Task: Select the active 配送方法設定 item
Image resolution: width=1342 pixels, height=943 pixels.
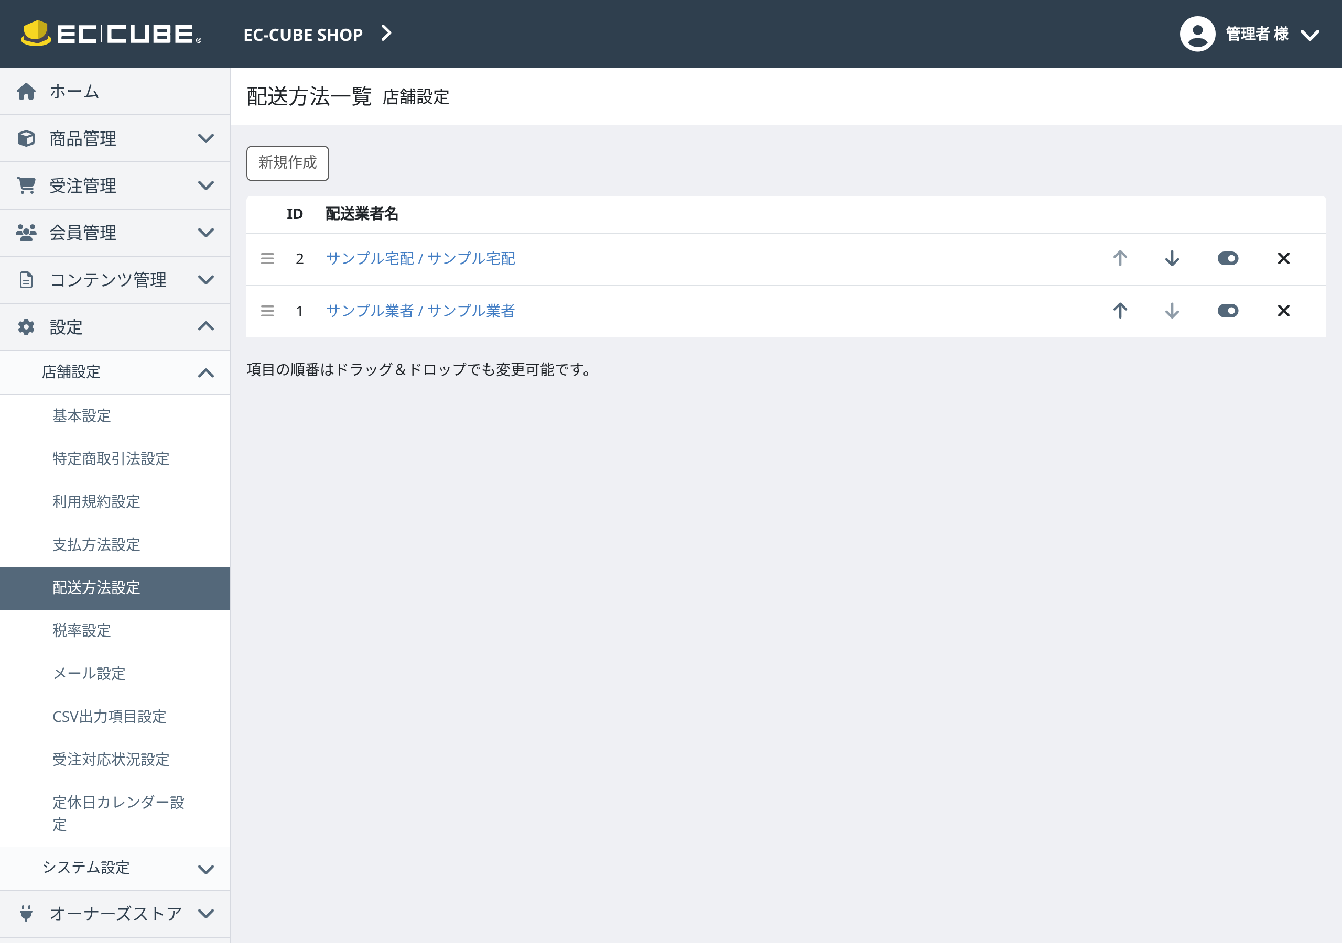Action: (x=115, y=588)
